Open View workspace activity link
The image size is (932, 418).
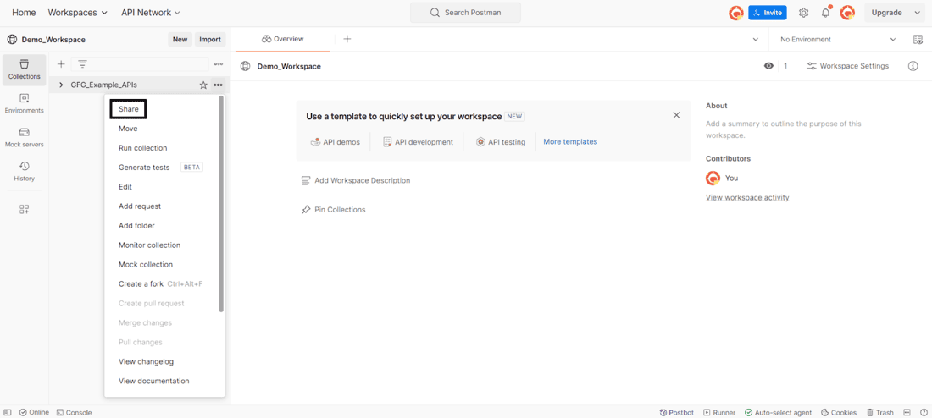tap(747, 197)
